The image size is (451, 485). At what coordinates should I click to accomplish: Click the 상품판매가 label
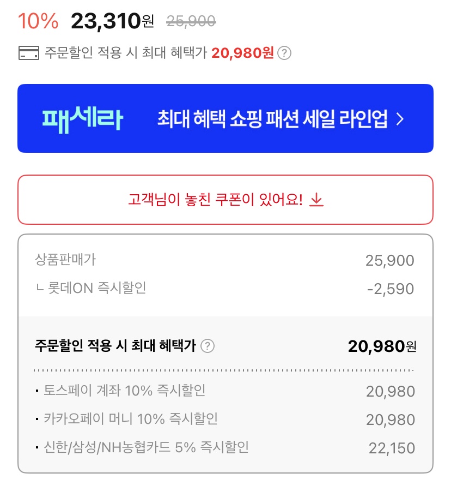[65, 260]
